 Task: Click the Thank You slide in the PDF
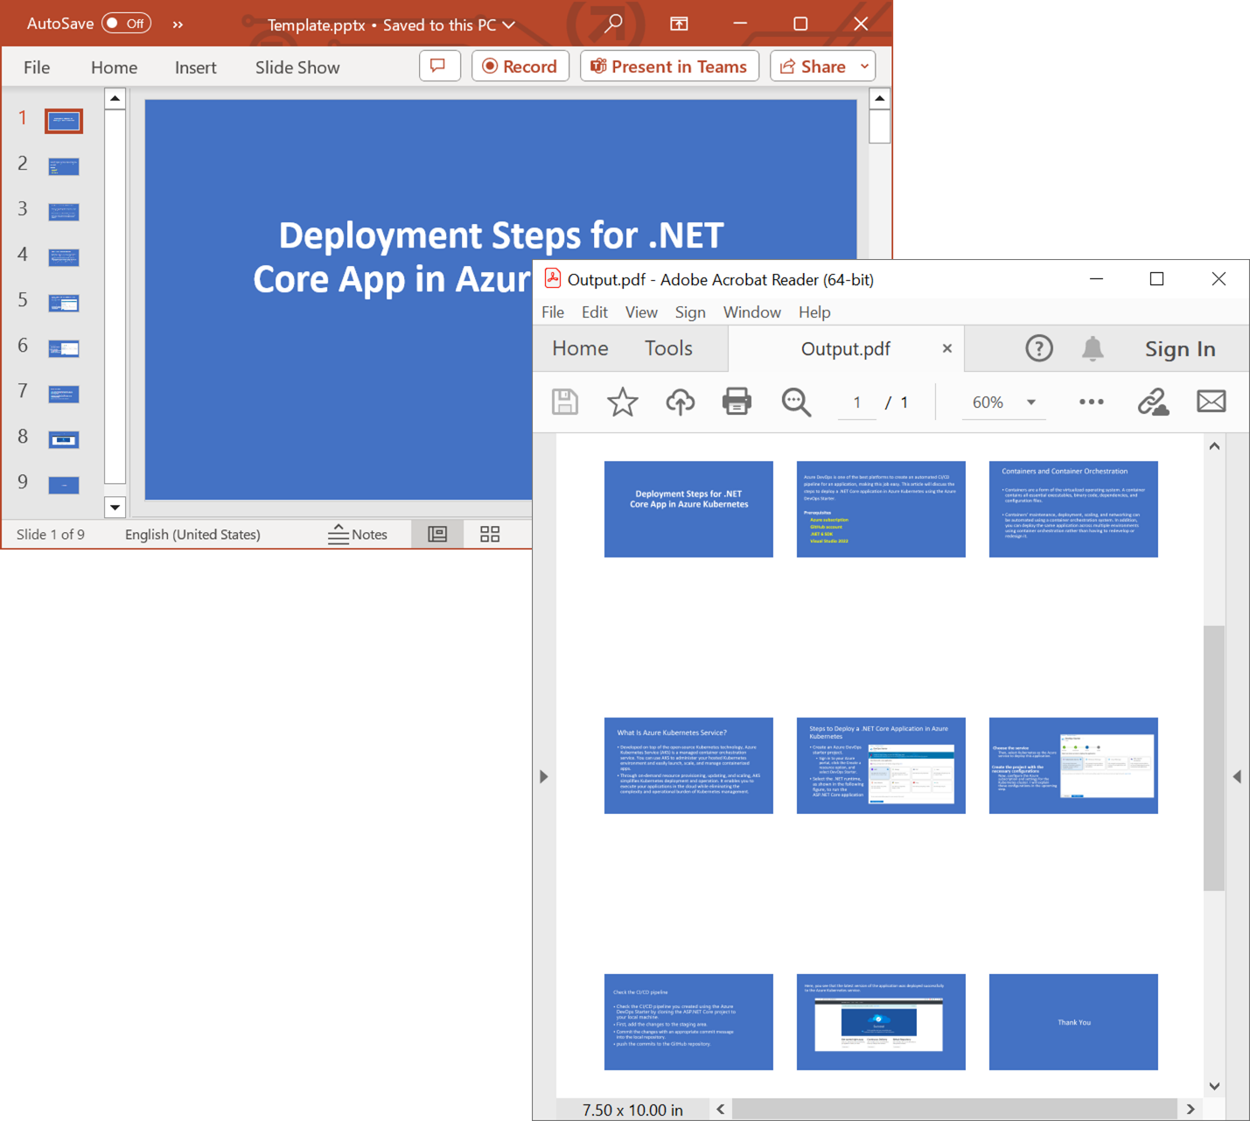pyautogui.click(x=1073, y=1022)
